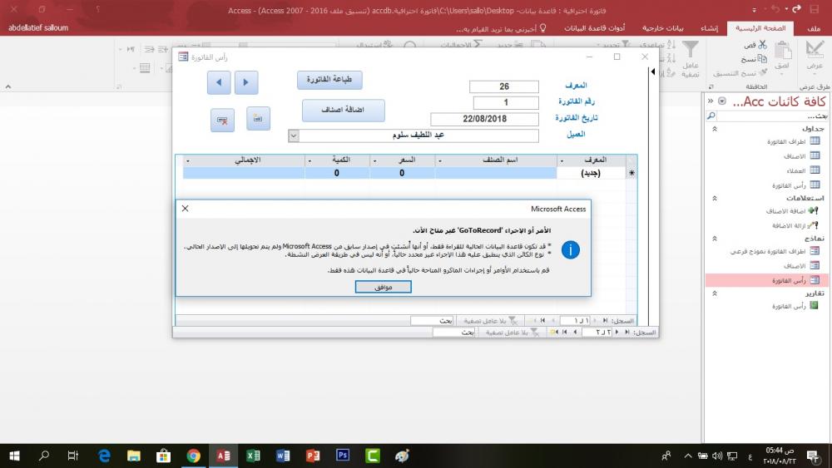This screenshot has width=832, height=468.
Task: Collapse the تقارير reports group
Action: [x=715, y=293]
